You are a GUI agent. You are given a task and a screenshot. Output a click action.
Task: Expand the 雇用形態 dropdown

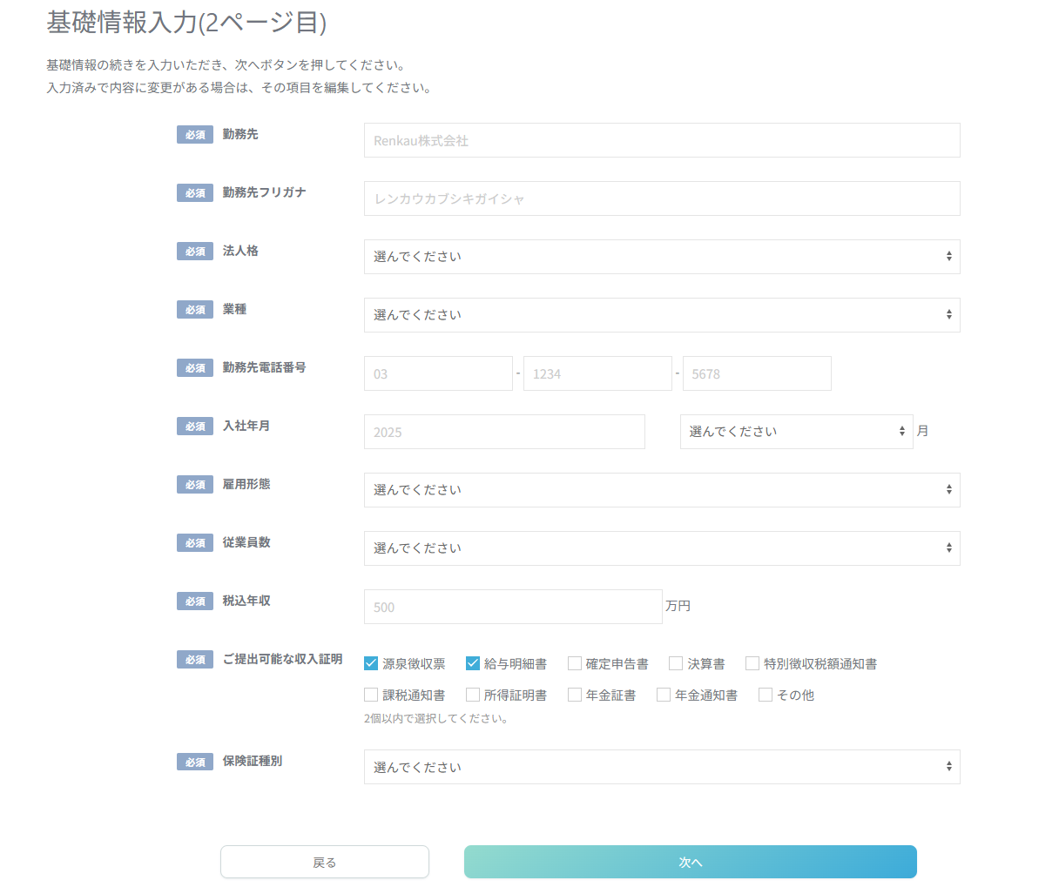coord(662,490)
